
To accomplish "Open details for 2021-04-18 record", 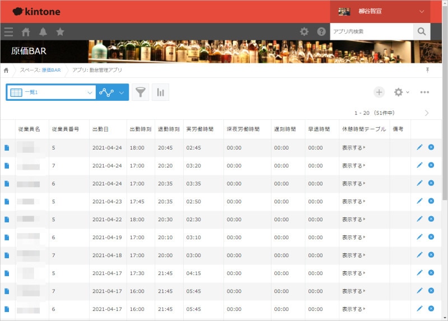I will (7, 255).
